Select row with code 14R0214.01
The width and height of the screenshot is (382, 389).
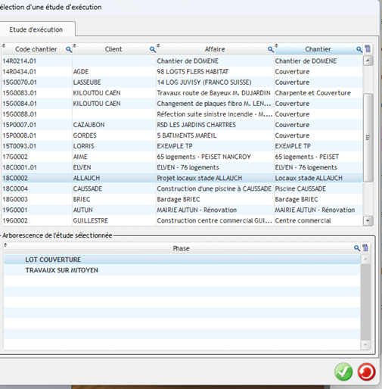click(x=182, y=61)
